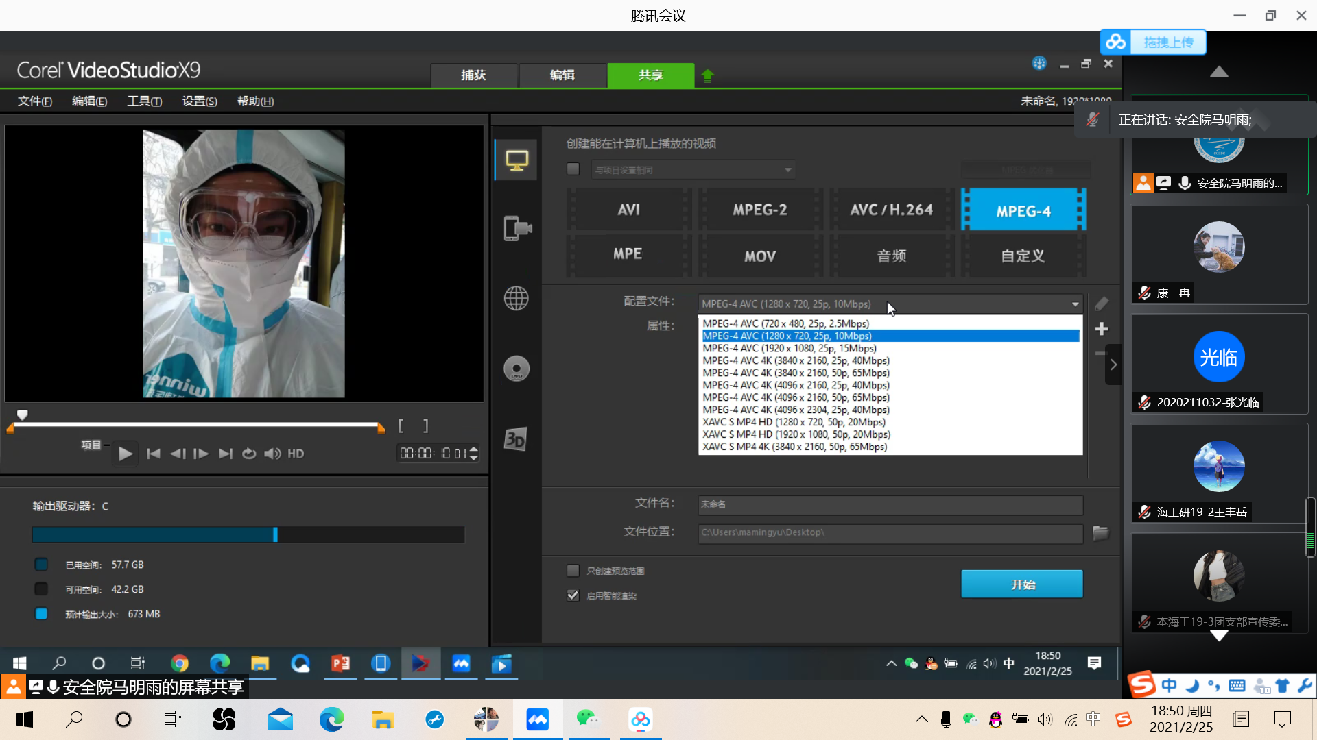Click the blue 开始 start button
The height and width of the screenshot is (740, 1317).
click(x=1021, y=584)
